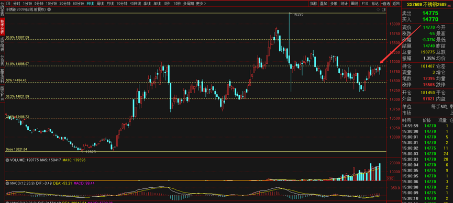Click the MA10: 139596 volume label
Screen dimensions: 453x203
coord(74,160)
